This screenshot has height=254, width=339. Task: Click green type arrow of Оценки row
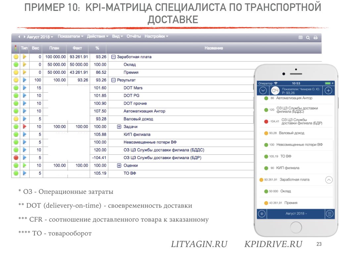coord(24,165)
